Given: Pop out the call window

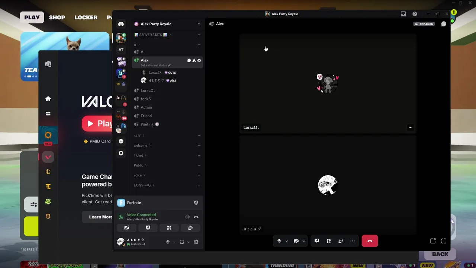Looking at the screenshot, I should click(433, 241).
